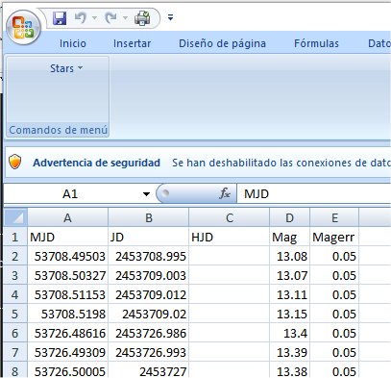Select column E header
Screen dimensions: 391x378
[334, 218]
